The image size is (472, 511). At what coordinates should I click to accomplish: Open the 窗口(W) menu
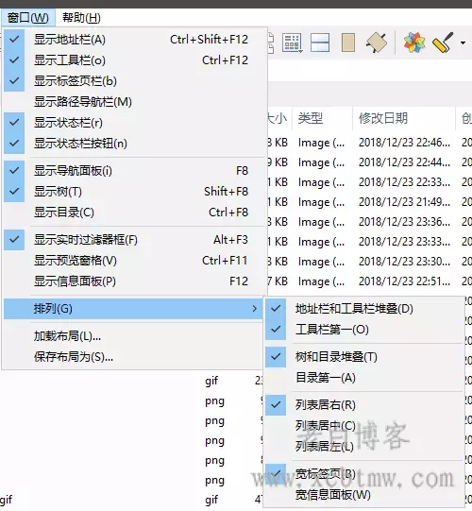[x=28, y=18]
